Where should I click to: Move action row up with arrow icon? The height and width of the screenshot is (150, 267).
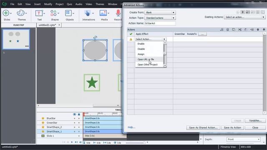pos(258,30)
